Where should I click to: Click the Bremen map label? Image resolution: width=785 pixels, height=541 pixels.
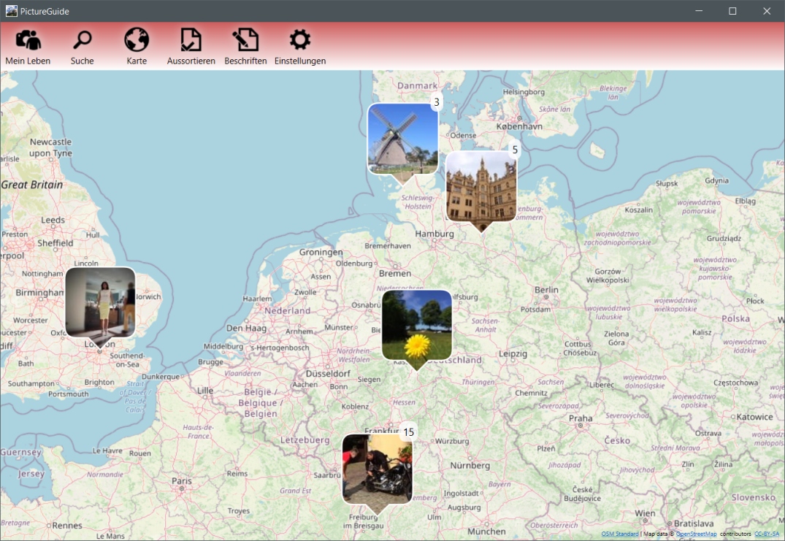(395, 273)
